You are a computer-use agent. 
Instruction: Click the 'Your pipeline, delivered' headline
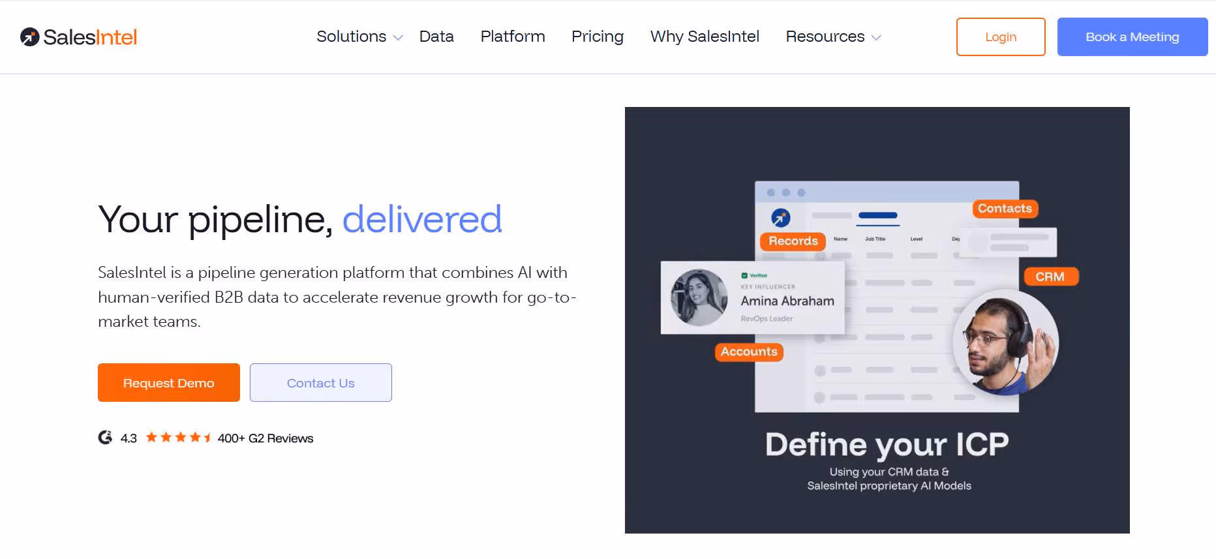[x=300, y=219]
